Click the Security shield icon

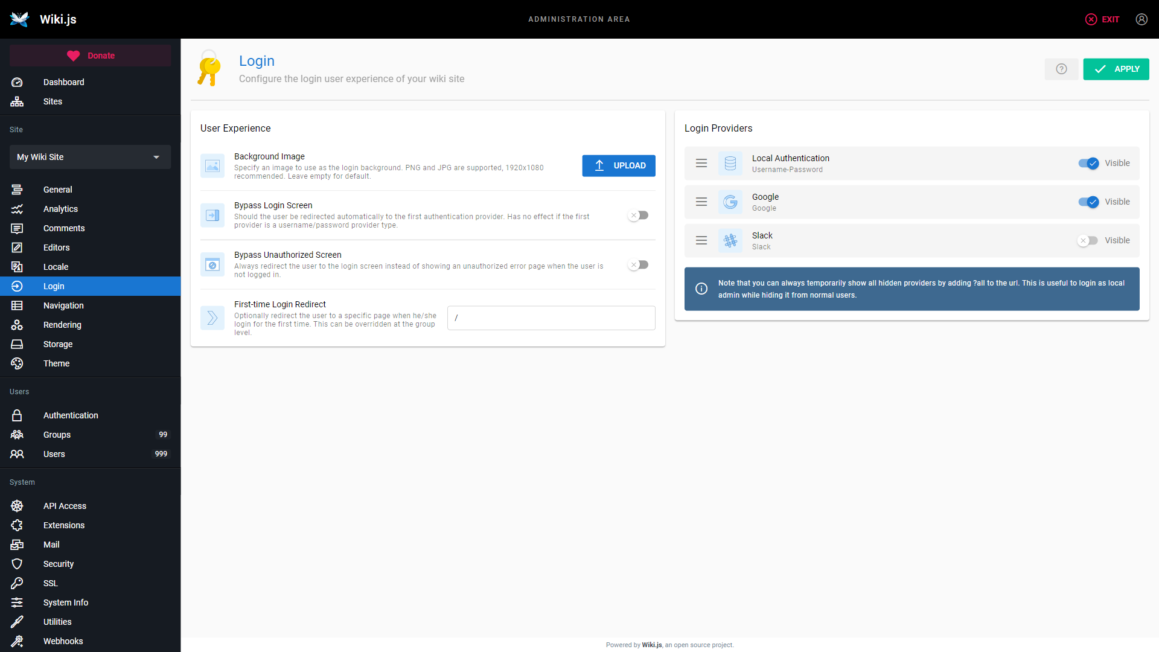17,564
